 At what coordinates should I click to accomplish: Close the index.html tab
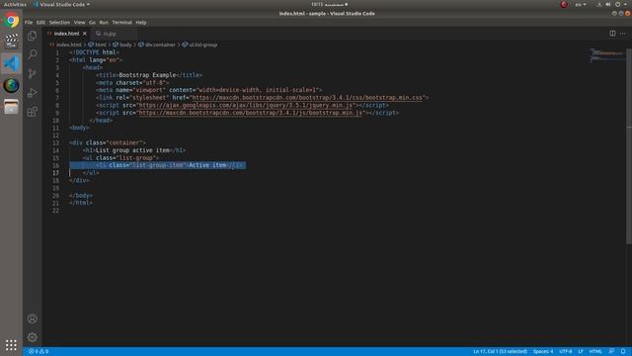click(x=85, y=34)
